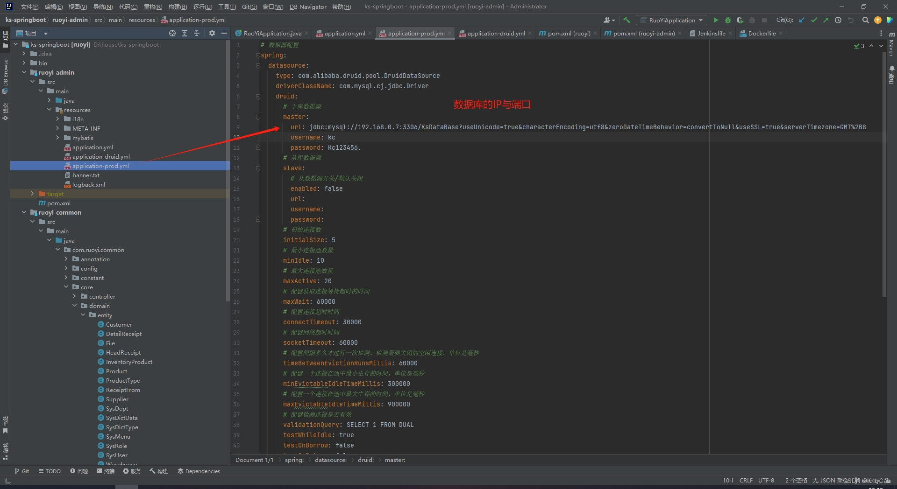Expand the .idea folder
This screenshot has width=897, height=489.
pyautogui.click(x=24, y=54)
